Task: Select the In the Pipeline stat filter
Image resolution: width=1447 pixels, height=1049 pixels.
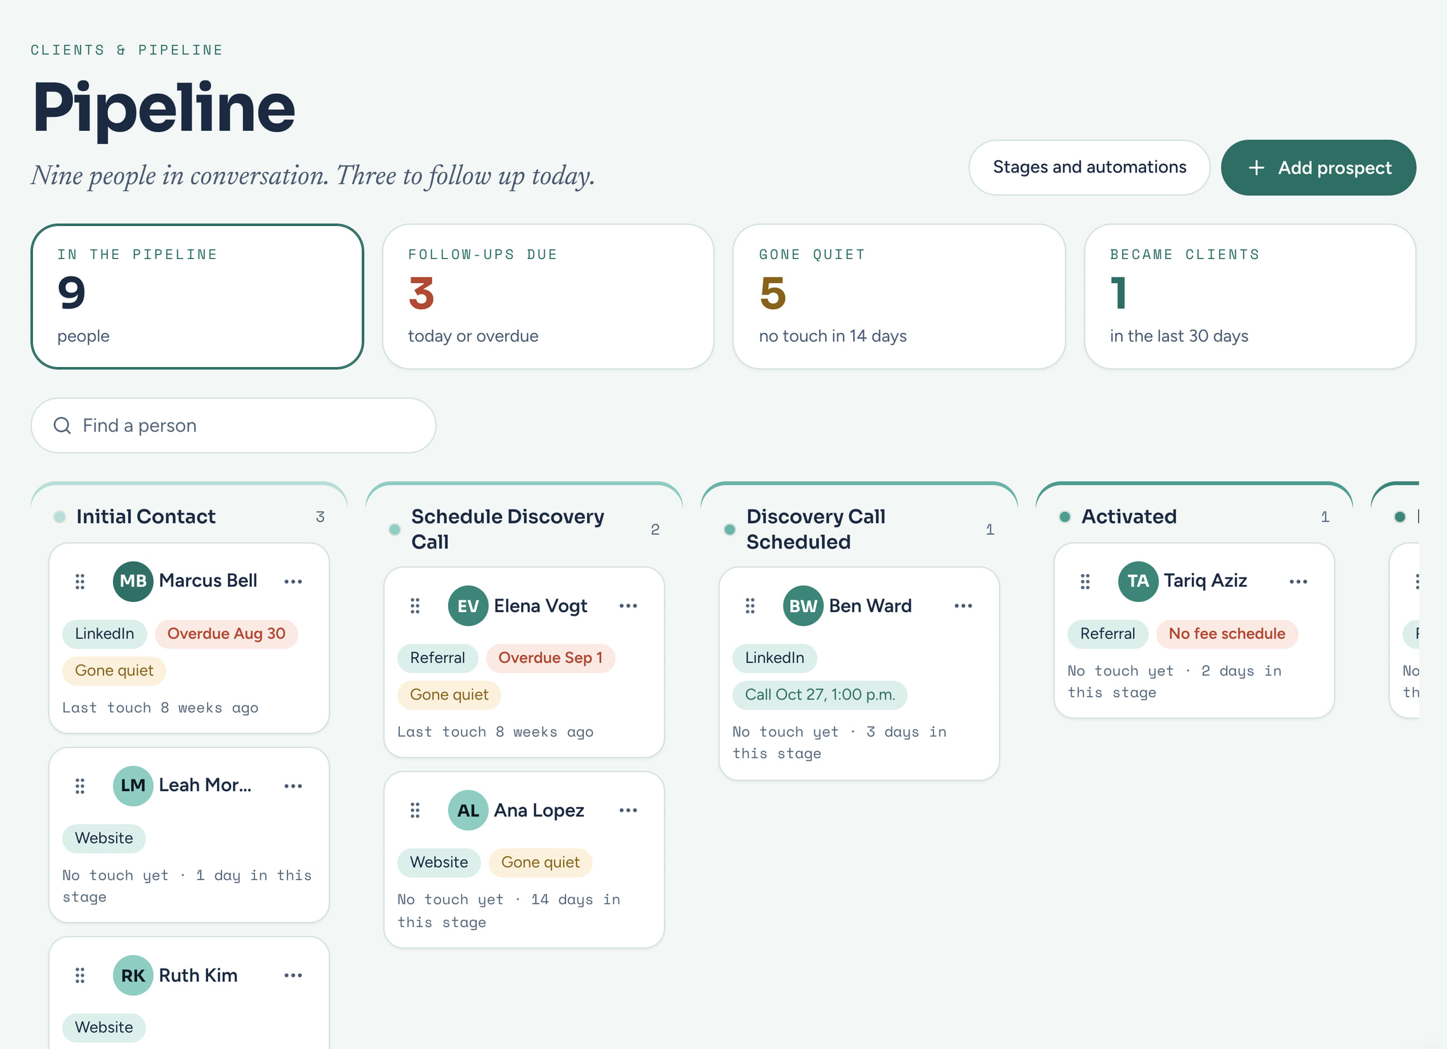Action: (x=197, y=297)
